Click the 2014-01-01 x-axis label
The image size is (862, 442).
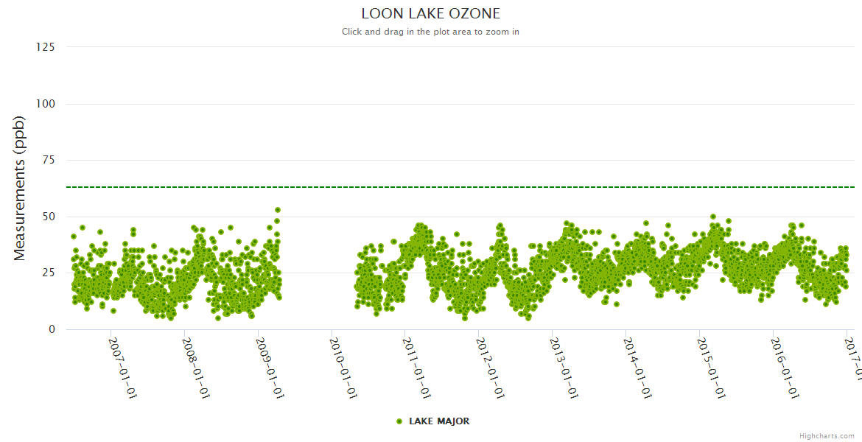[x=639, y=367]
